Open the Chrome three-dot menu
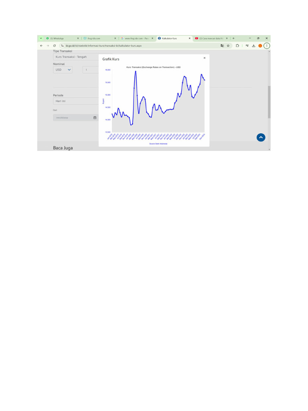 coord(267,46)
